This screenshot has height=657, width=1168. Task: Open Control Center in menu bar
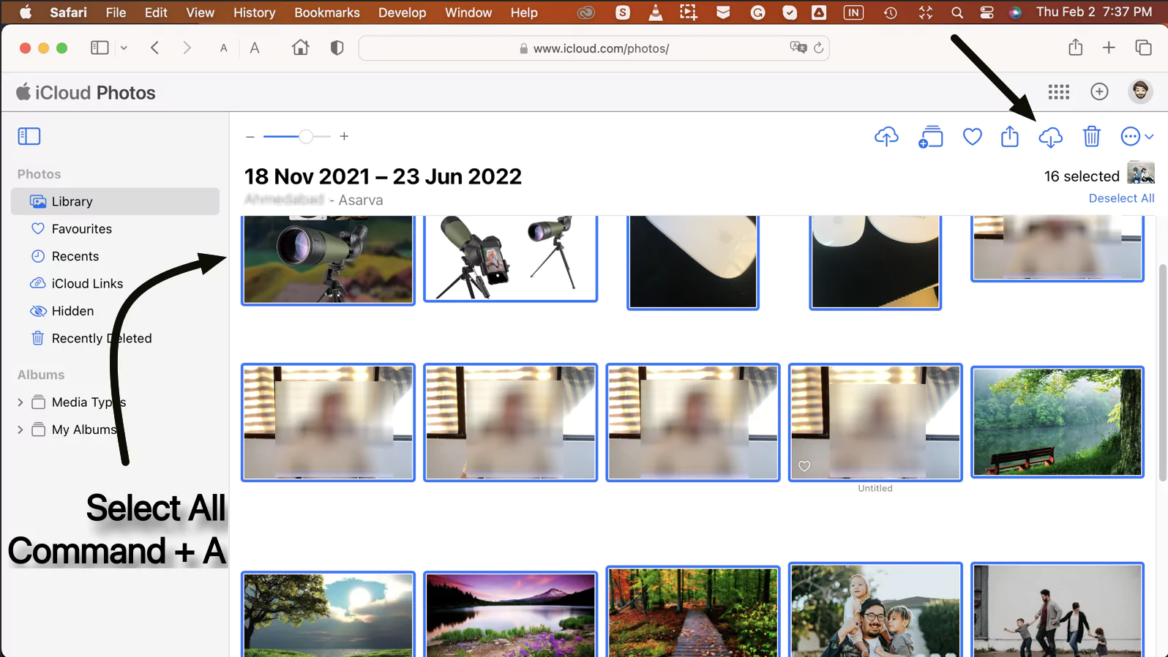[987, 12]
